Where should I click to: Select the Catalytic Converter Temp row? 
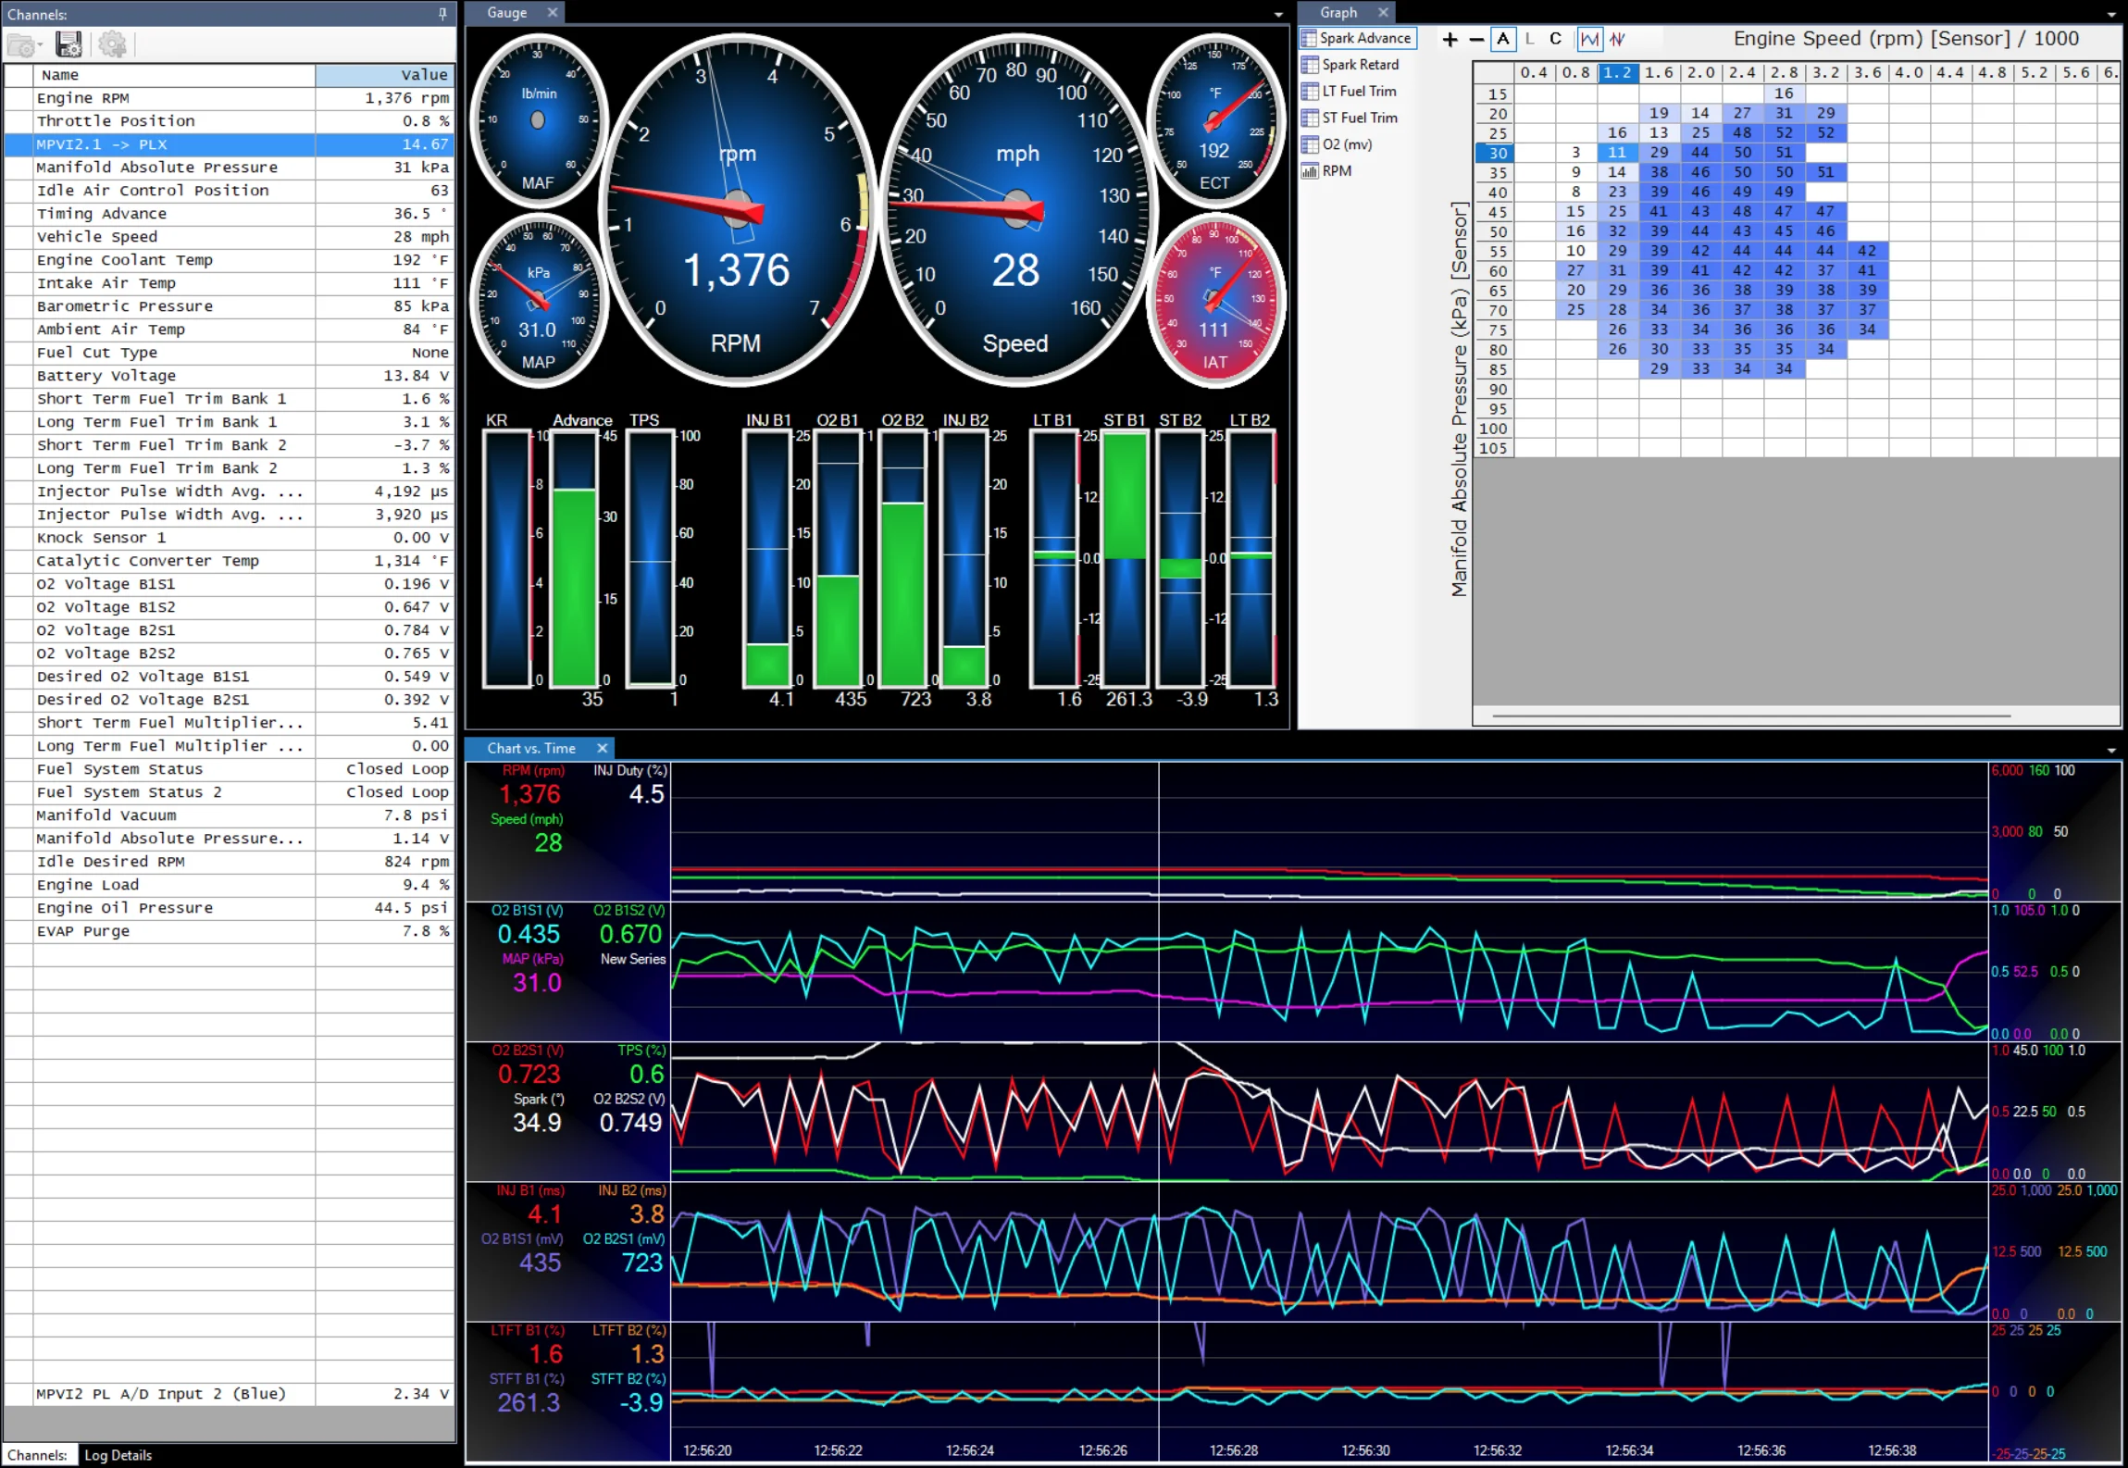pyautogui.click(x=230, y=561)
